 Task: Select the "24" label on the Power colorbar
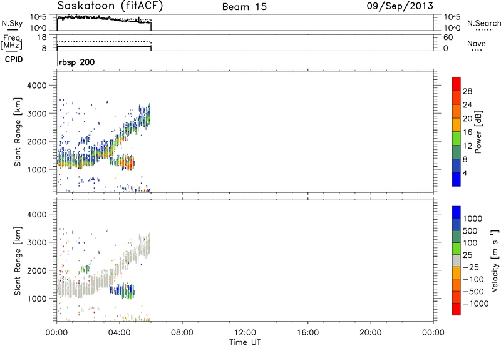tap(467, 105)
